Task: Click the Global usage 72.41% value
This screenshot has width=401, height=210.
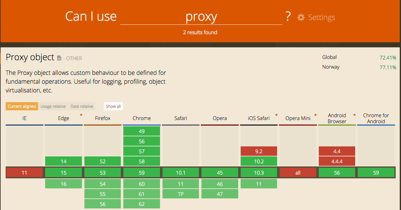Action: 388,58
